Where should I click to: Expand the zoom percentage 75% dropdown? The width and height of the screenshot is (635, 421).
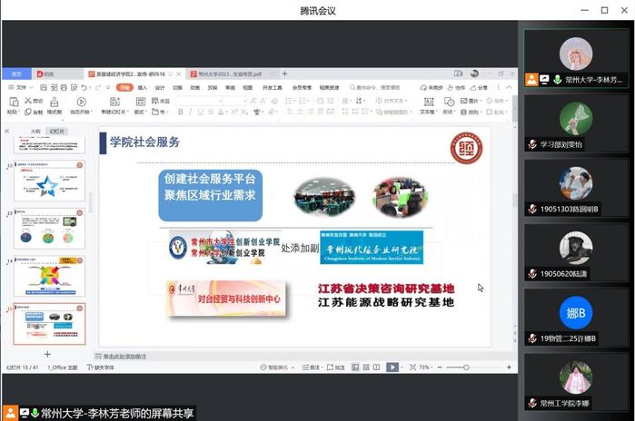[x=426, y=367]
